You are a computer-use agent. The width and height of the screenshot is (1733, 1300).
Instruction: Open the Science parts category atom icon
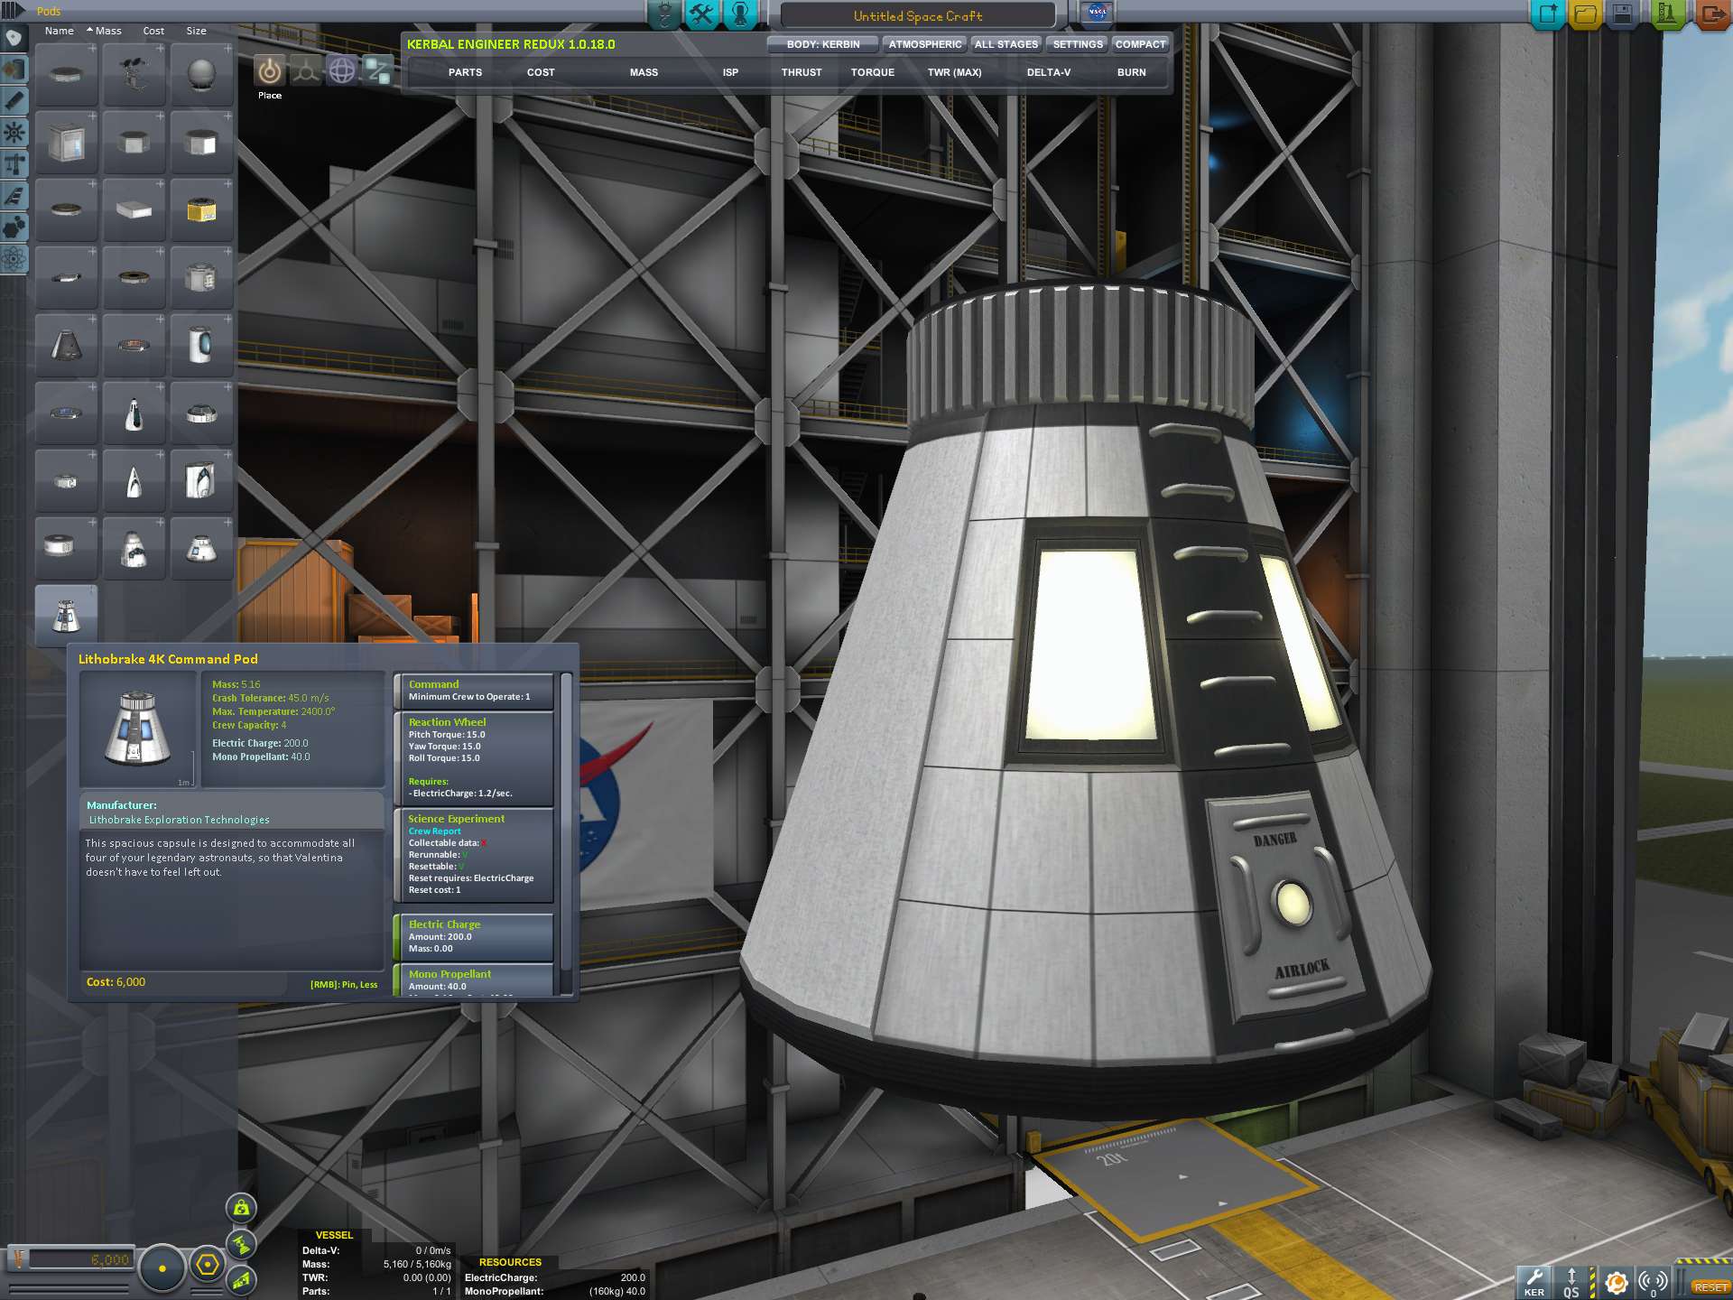(14, 260)
